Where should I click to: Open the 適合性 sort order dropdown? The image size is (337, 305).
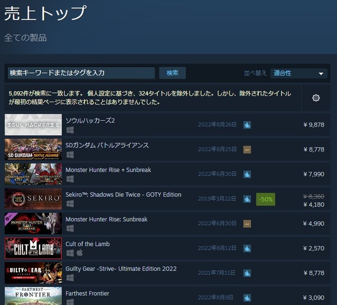[x=299, y=73]
